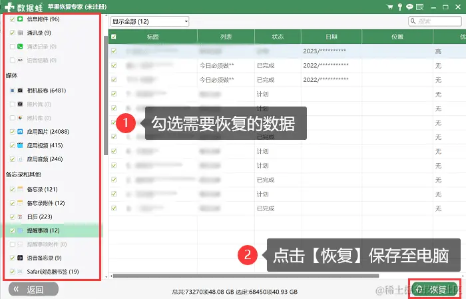
Task: Click the 媒体 section heading
Action: [x=11, y=75]
